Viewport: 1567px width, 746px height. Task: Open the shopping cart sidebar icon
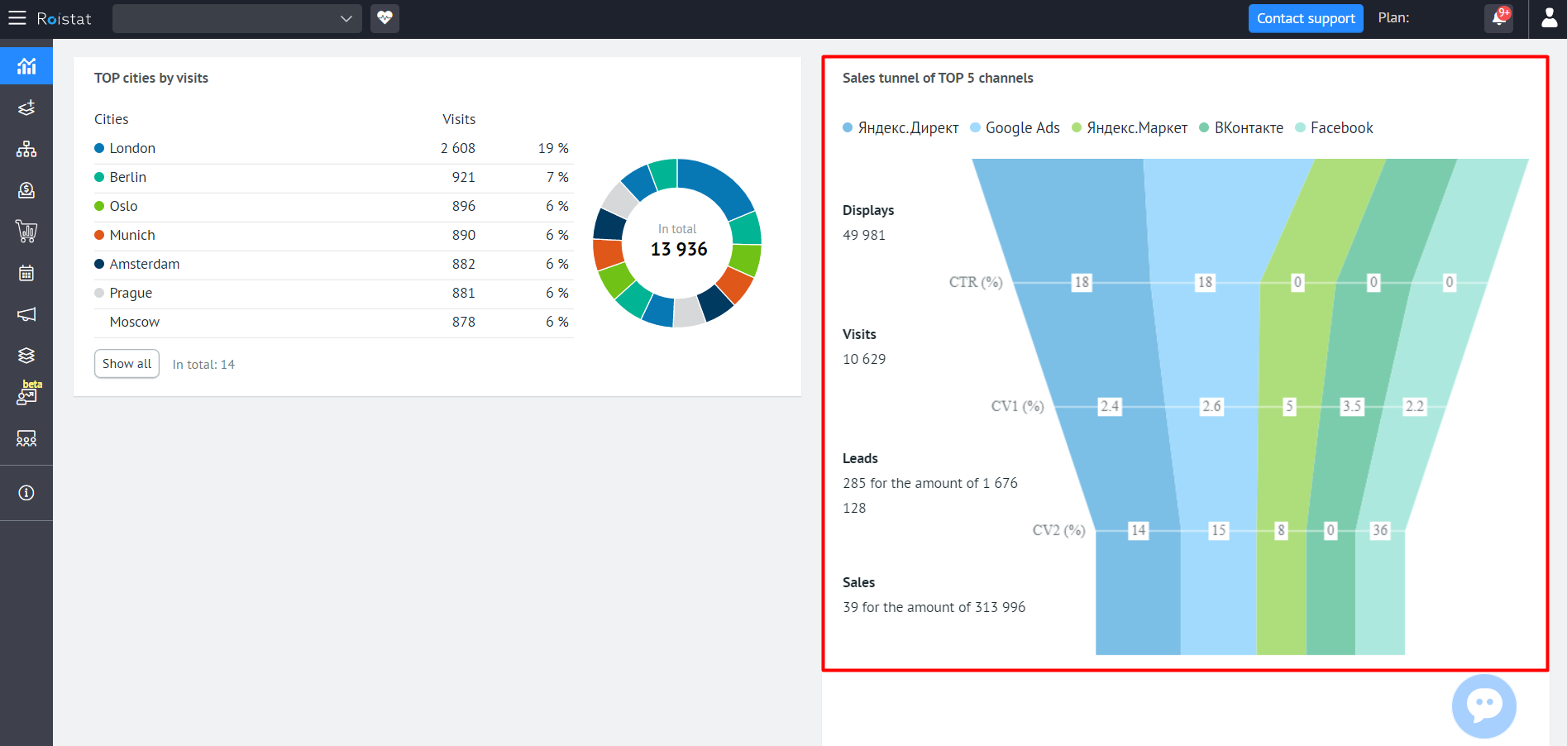[26, 232]
